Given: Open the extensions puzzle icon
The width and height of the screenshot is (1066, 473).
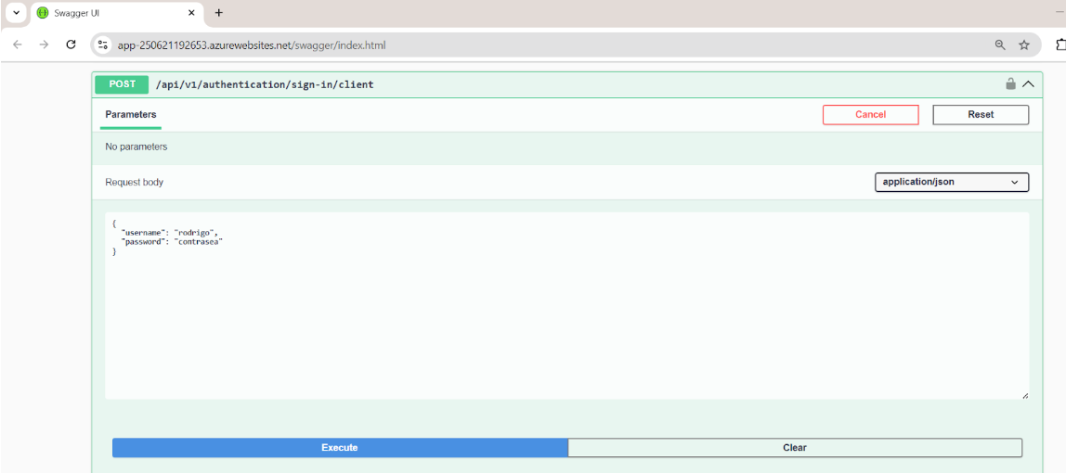Looking at the screenshot, I should coord(1060,45).
